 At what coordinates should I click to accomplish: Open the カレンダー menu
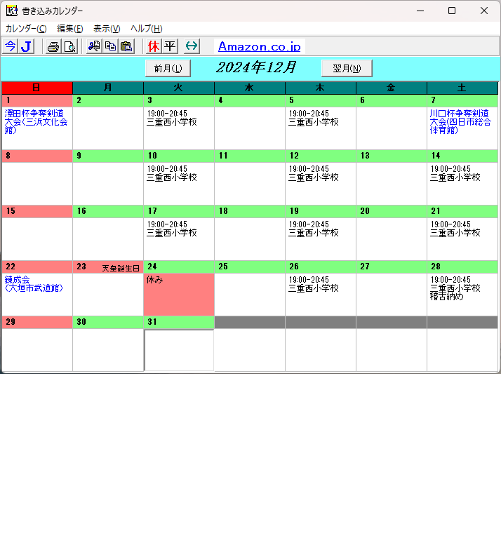tap(26, 29)
